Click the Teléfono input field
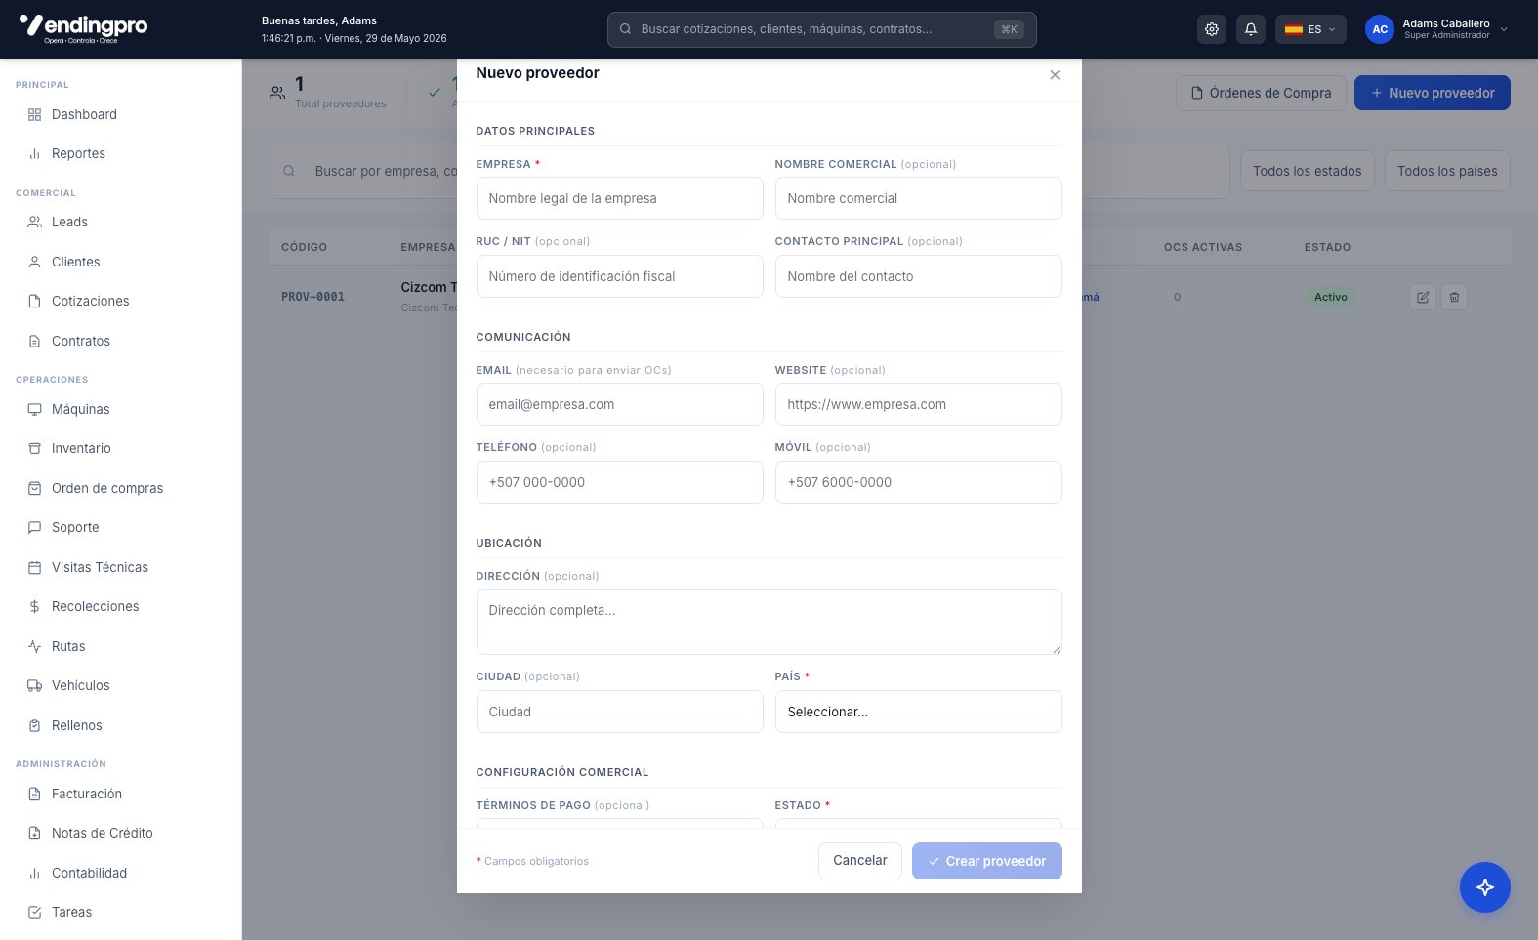The image size is (1538, 940). click(x=619, y=482)
